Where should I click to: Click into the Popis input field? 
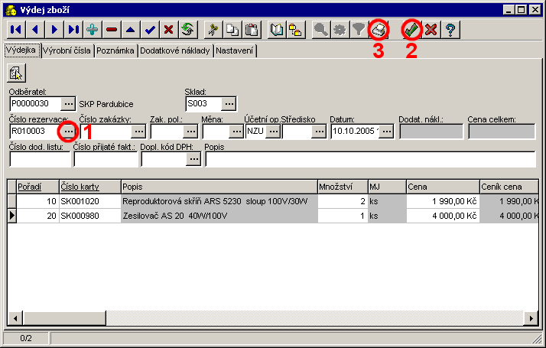(x=369, y=158)
